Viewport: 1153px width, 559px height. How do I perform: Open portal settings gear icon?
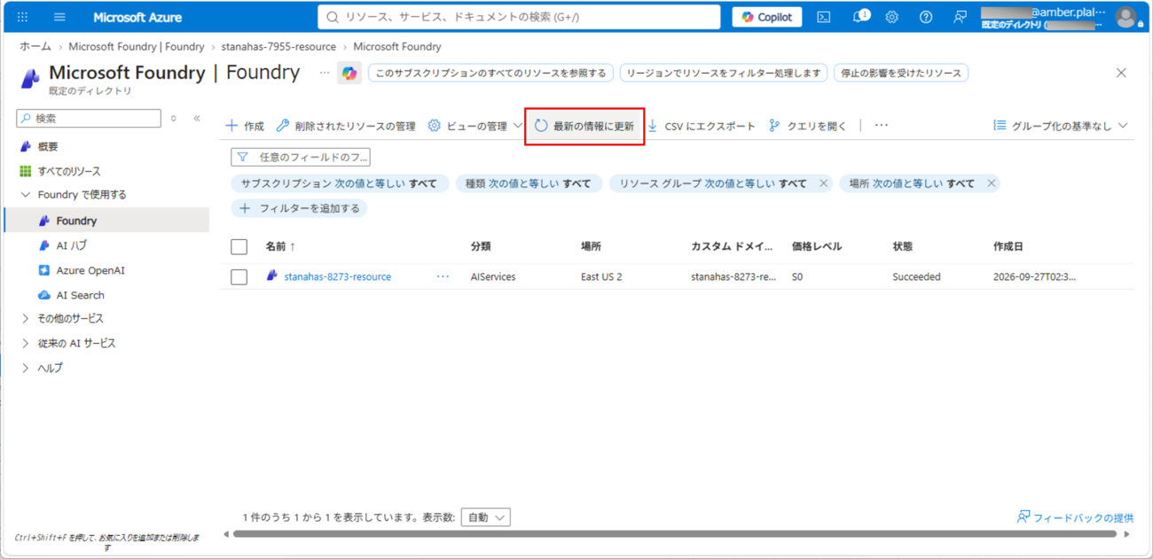(892, 17)
